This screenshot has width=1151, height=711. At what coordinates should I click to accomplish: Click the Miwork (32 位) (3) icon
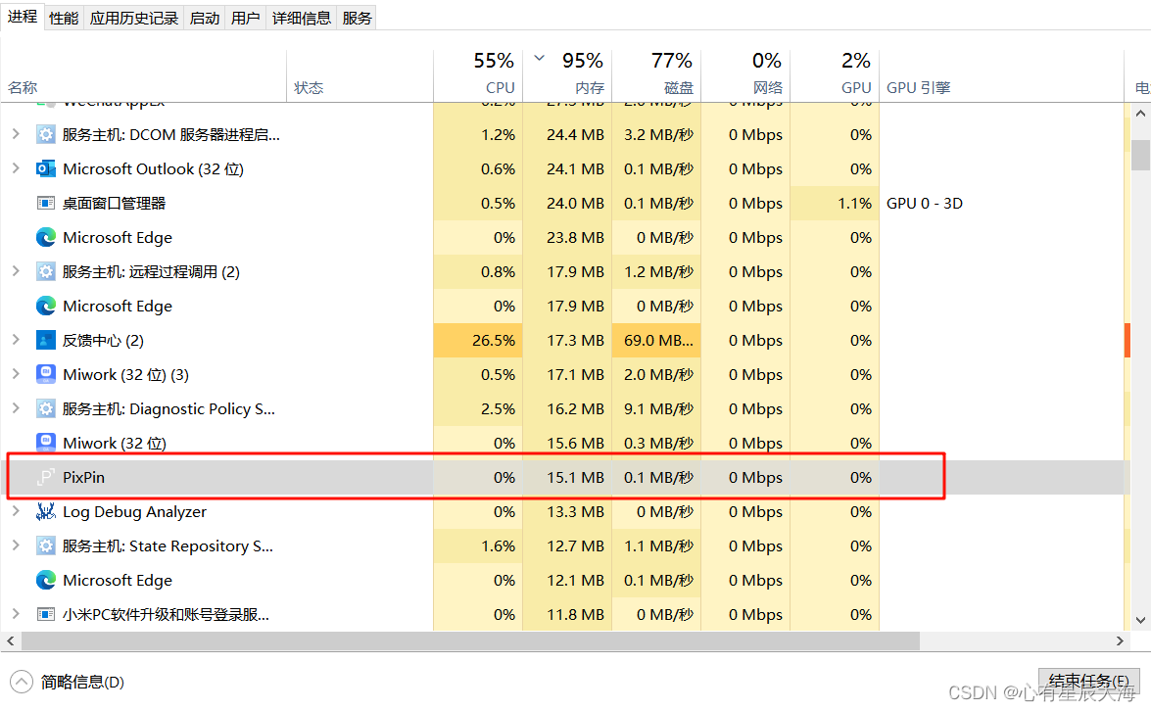point(45,374)
